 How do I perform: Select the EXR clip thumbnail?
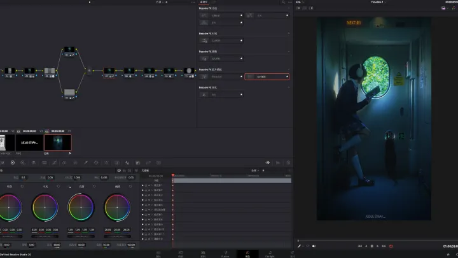coord(57,143)
